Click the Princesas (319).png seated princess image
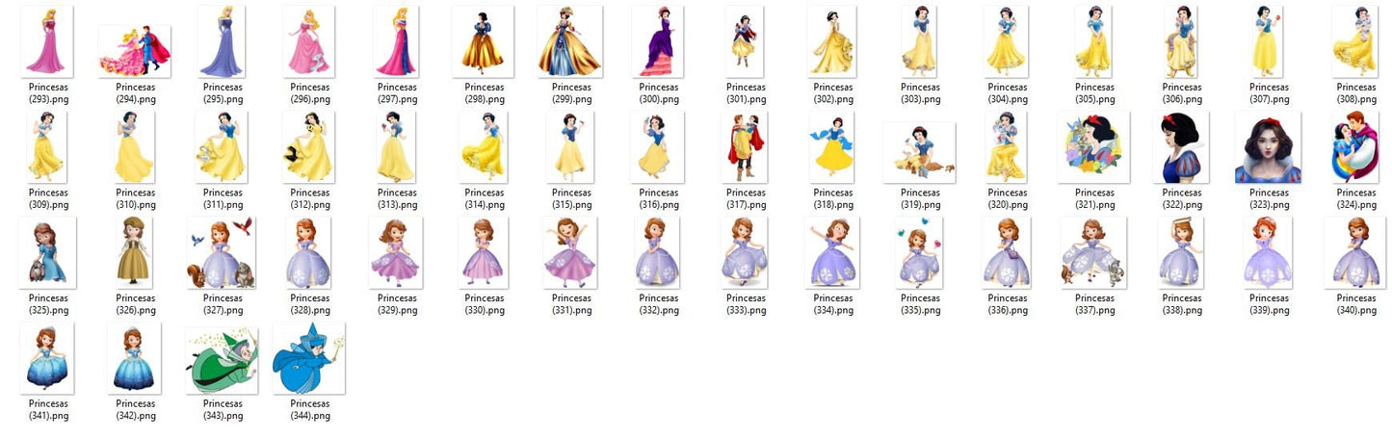1392x438 pixels. tap(919, 152)
